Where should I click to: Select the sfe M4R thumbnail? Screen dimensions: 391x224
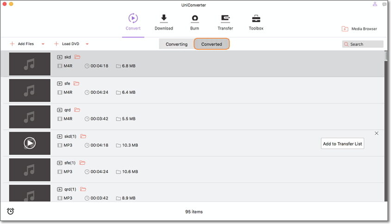click(30, 91)
